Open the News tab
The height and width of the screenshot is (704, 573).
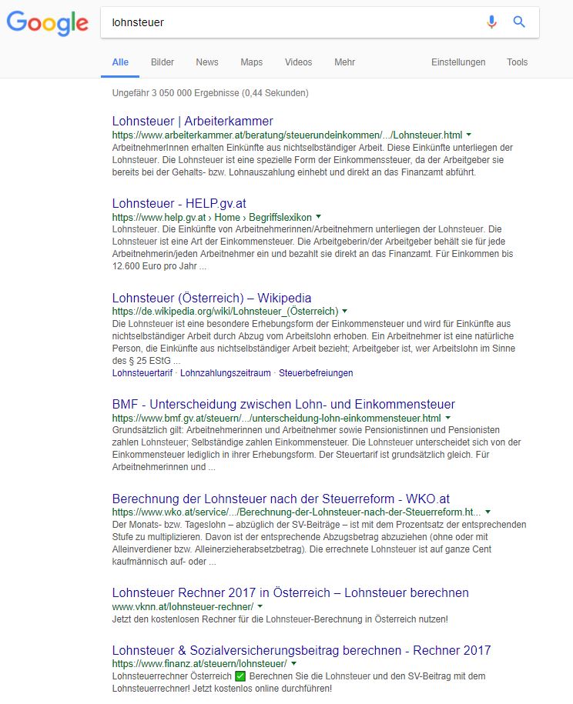(x=207, y=62)
